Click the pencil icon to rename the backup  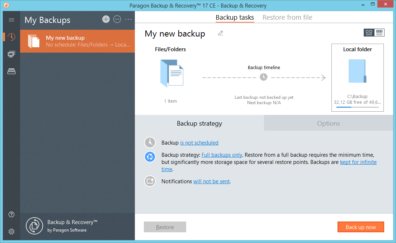pyautogui.click(x=221, y=33)
